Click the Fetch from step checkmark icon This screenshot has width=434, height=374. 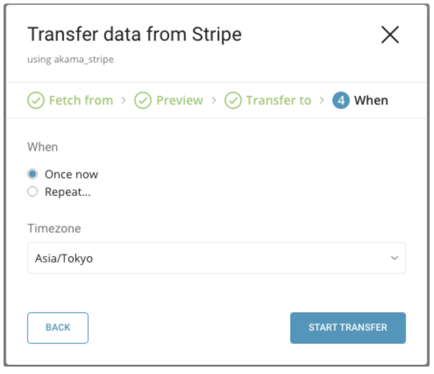point(36,100)
